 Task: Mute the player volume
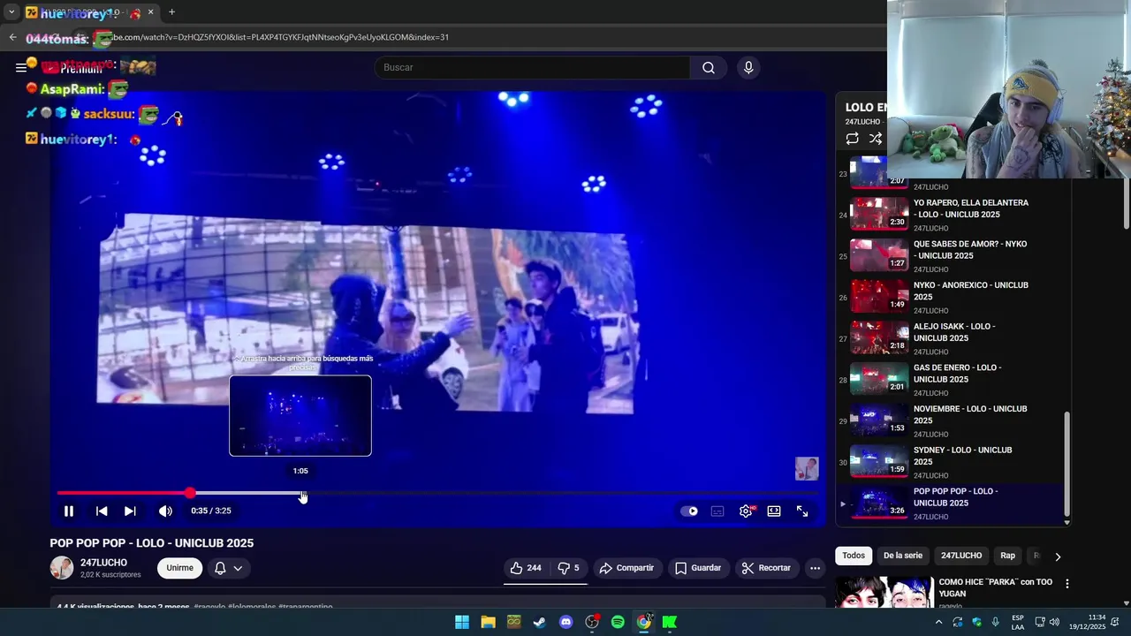point(165,511)
